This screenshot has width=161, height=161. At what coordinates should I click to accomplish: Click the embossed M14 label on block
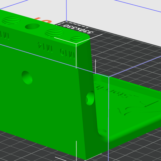pyautogui.click(x=45, y=47)
